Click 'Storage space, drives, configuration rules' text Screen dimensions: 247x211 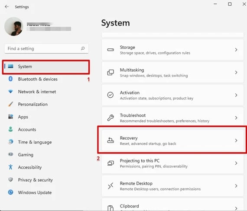(155, 53)
